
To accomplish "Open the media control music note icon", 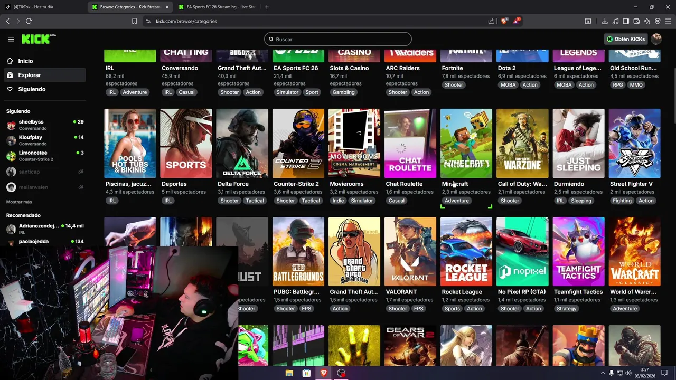I will pos(615,21).
